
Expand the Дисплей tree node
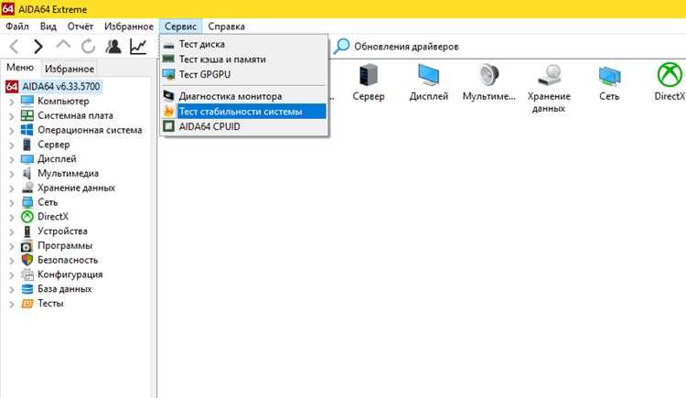pyautogui.click(x=12, y=160)
